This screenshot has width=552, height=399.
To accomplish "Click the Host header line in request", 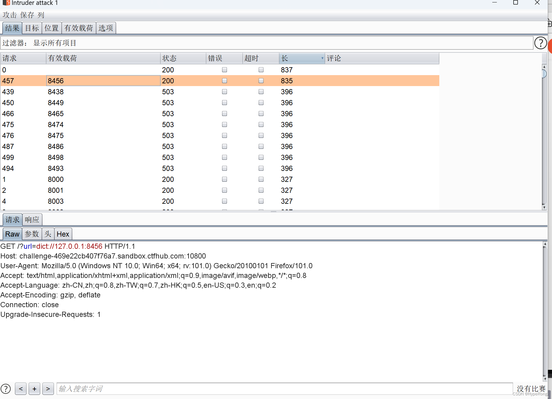I will (x=103, y=256).
